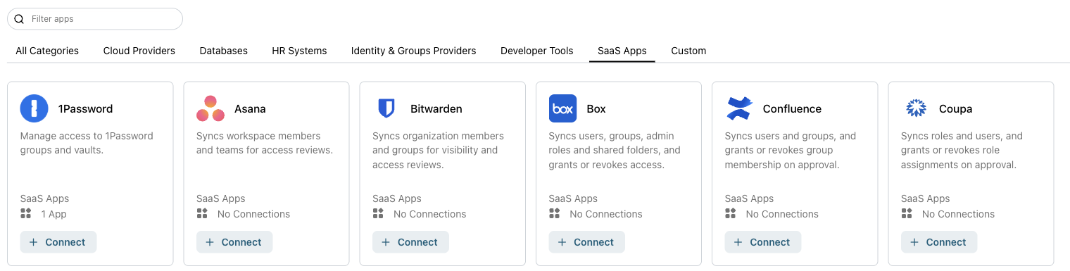This screenshot has height=271, width=1070.
Task: Click 'SaaS Apps' label on Confluence card
Action: point(750,198)
